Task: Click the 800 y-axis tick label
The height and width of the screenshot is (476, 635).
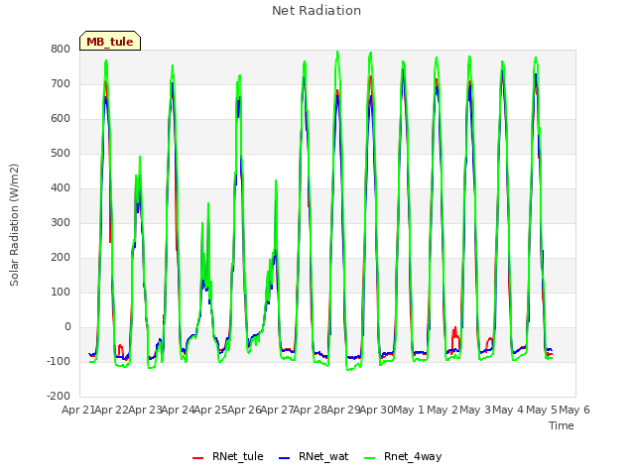Action: 61,49
